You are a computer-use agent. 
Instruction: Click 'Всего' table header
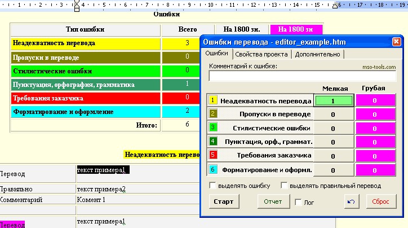(188, 29)
